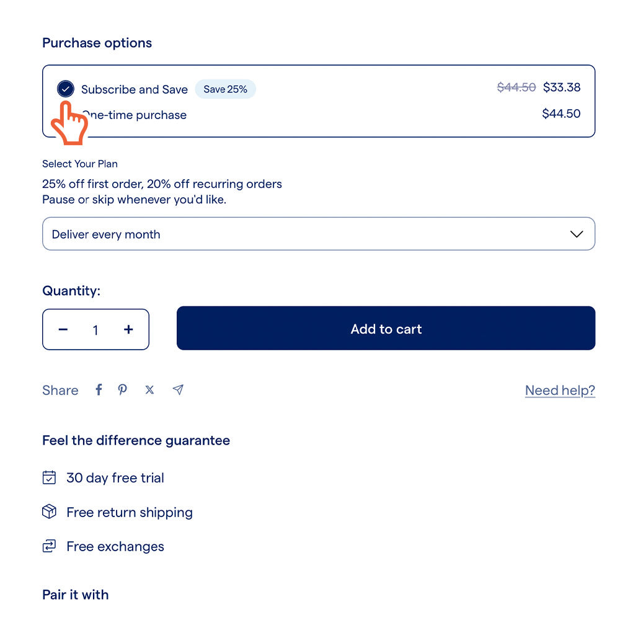Click the Save 25% badge
Viewport: 620px width, 620px height.
(x=225, y=89)
